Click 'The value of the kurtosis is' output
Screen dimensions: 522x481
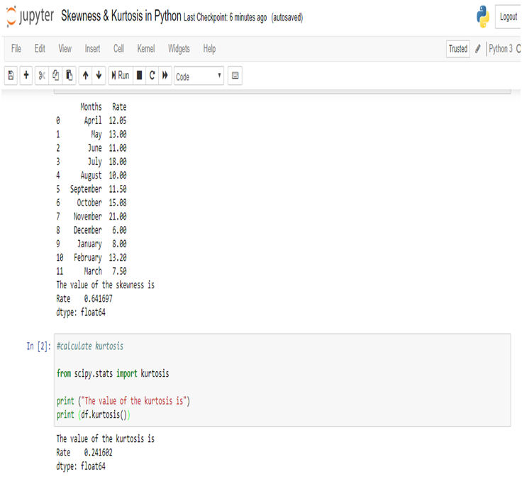click(x=105, y=438)
